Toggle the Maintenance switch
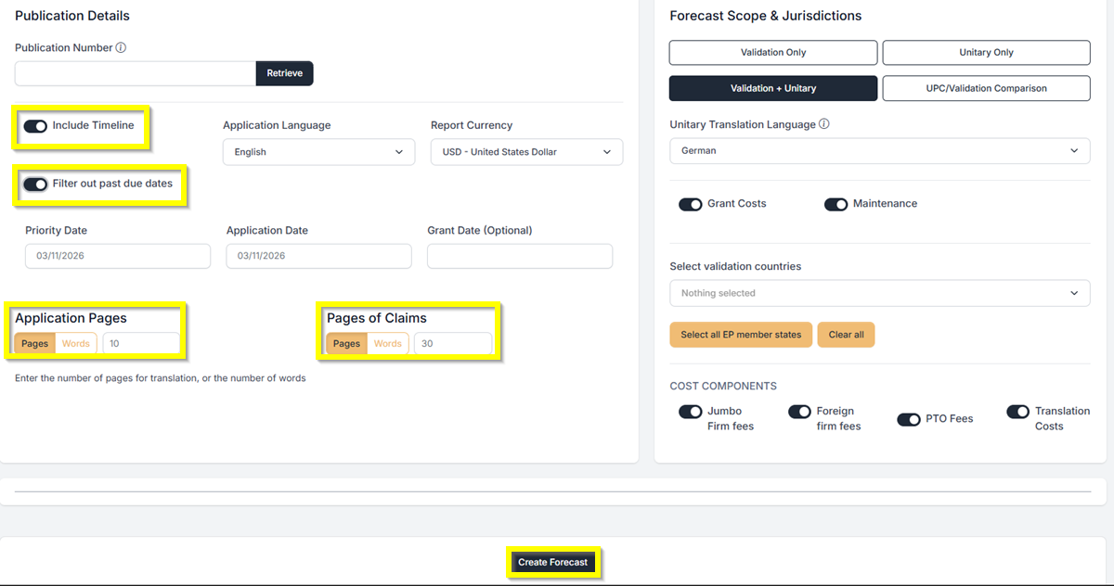 pos(835,204)
